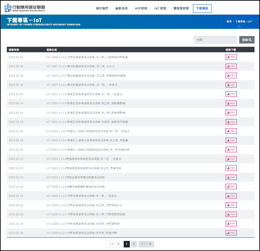Image resolution: width=260 pixels, height=251 pixels.
Task: Click the 檔案下載 column header
Action: click(231, 50)
